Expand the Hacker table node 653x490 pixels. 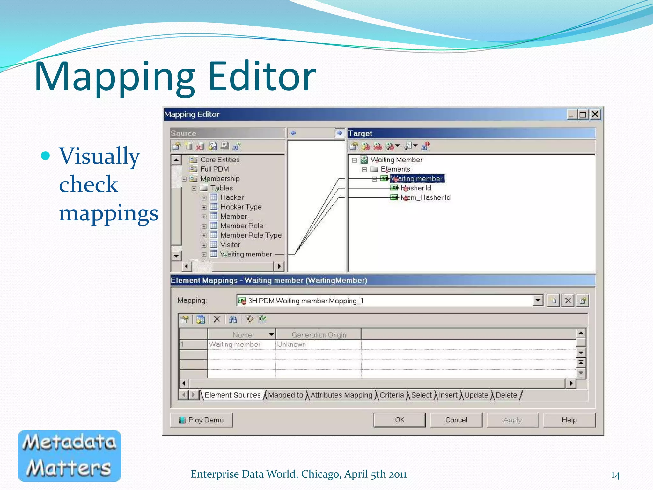coord(204,198)
